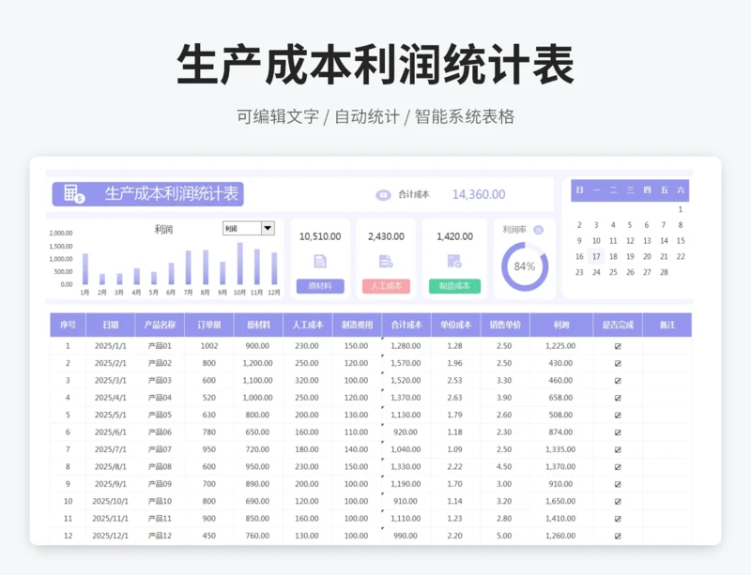Toggle the completion checkbox for 产品01
The height and width of the screenshot is (575, 751).
pyautogui.click(x=617, y=346)
